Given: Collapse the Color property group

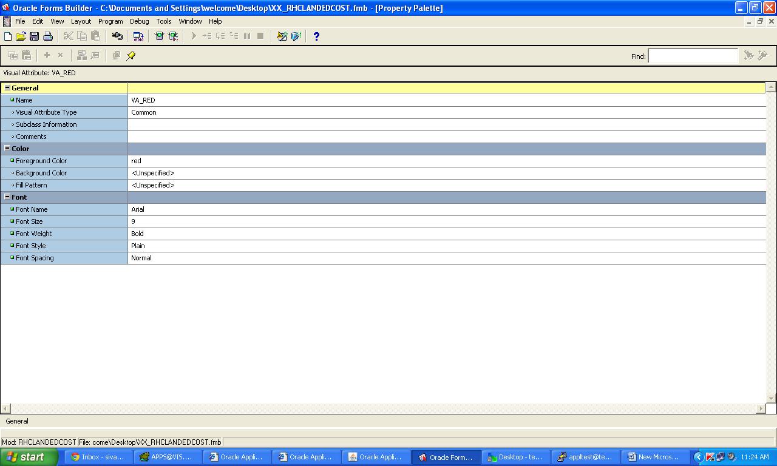Looking at the screenshot, I should tap(7, 149).
